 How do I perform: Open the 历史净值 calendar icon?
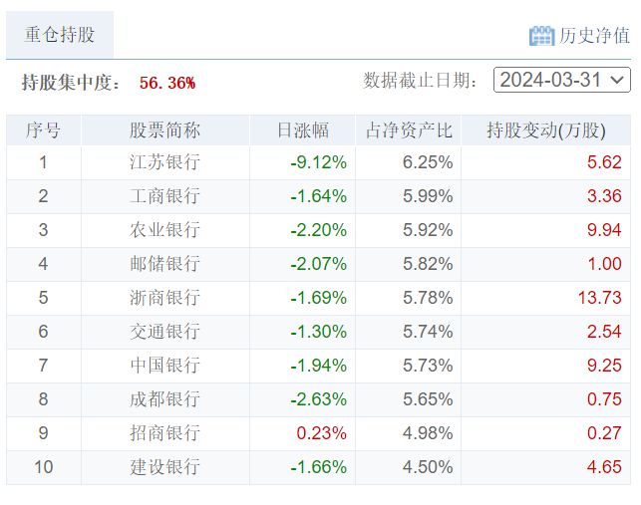[x=541, y=36]
